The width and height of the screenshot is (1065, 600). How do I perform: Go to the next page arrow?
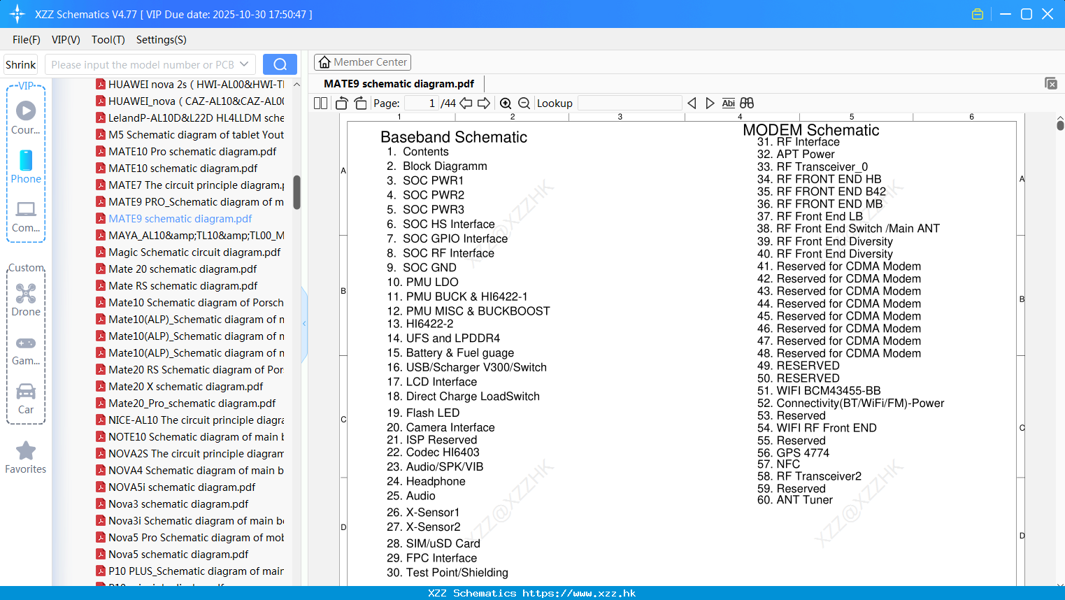tap(484, 103)
